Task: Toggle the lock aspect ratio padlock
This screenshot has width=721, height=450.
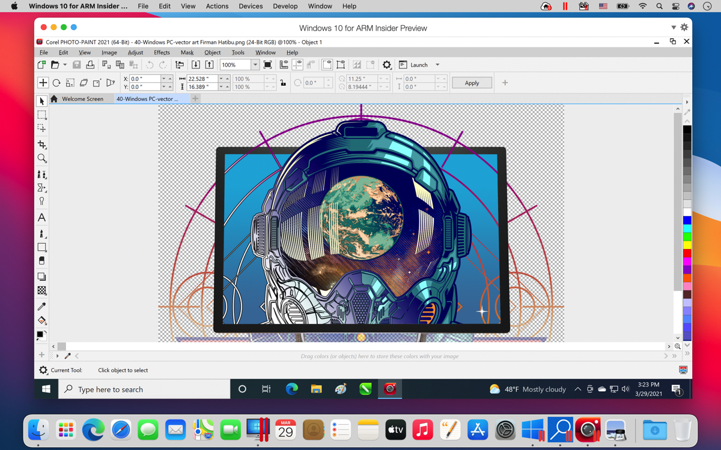Action: [x=283, y=83]
